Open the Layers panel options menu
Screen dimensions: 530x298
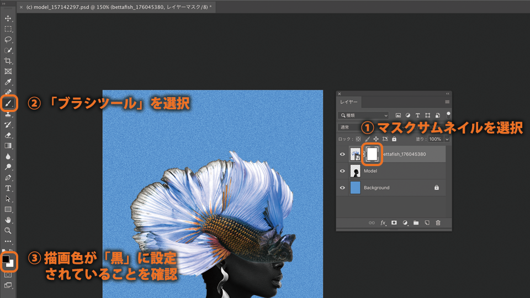pos(447,102)
